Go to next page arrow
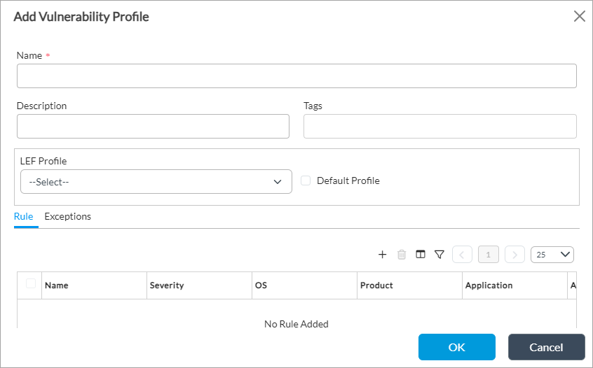The height and width of the screenshot is (368, 593). click(x=514, y=255)
